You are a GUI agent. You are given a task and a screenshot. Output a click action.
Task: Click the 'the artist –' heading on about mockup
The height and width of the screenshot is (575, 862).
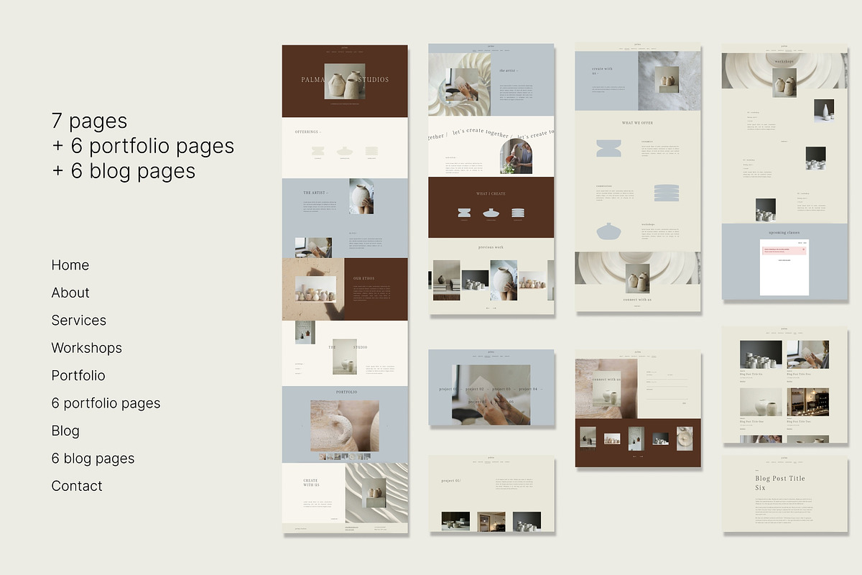[509, 70]
